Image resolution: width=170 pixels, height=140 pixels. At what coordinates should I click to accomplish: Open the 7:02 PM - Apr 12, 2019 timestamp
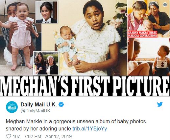[48, 136]
